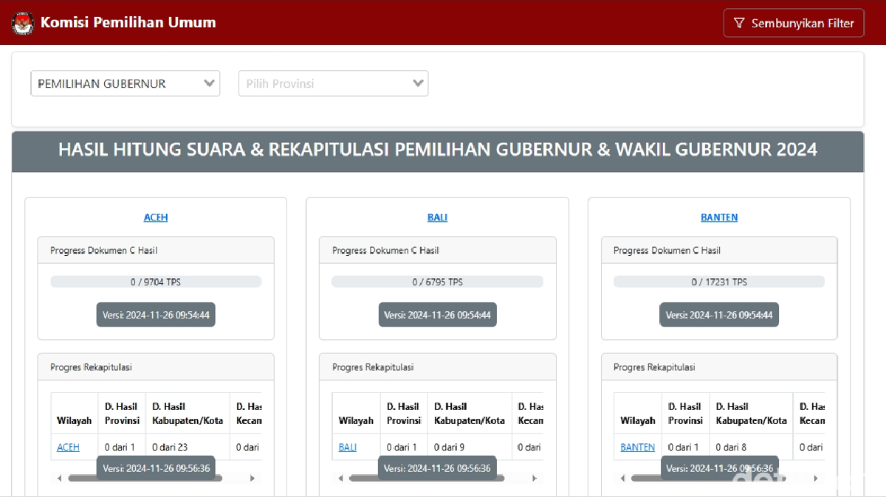Screen dimensions: 886x497
Task: Click the KPU logo icon in header
Action: coord(23,23)
